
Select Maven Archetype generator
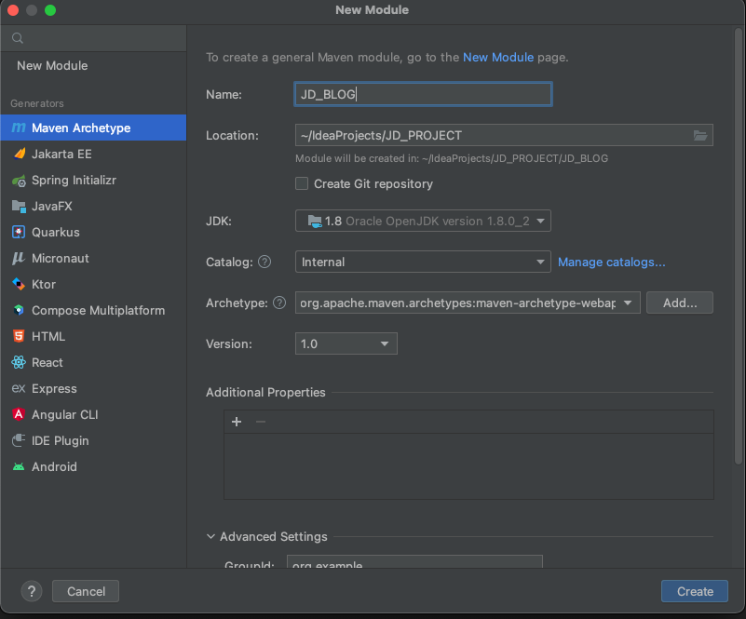point(93,128)
